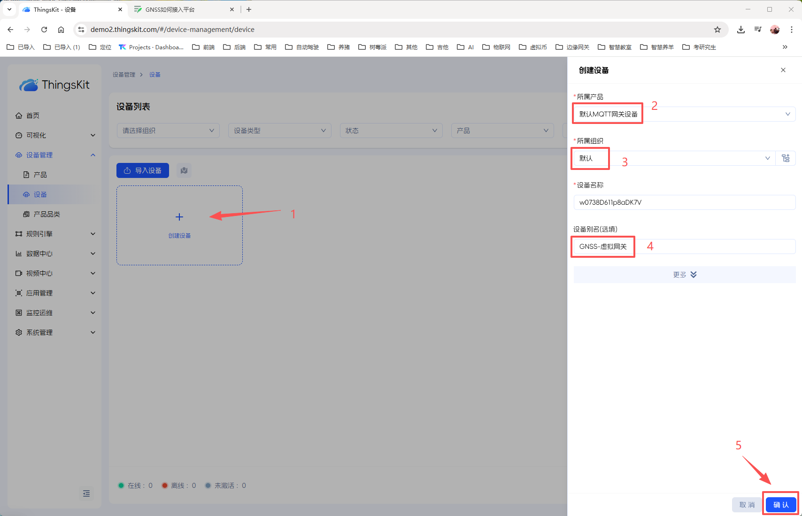This screenshot has width=802, height=516.
Task: Click the 设备别名 input field
Action: point(684,246)
